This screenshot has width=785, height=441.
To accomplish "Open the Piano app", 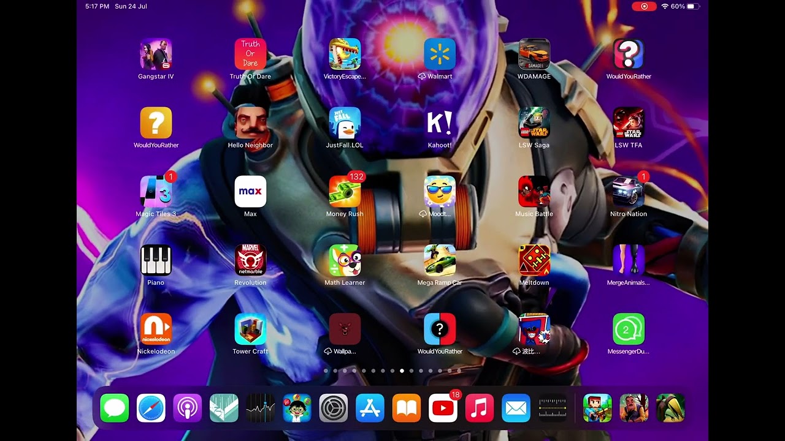I will click(156, 260).
